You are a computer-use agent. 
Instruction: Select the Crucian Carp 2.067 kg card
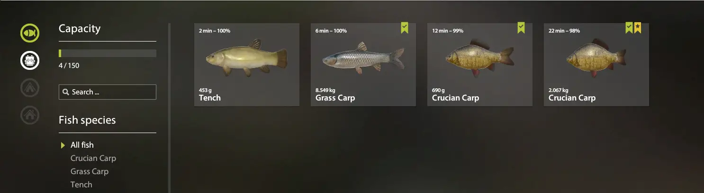pos(596,65)
